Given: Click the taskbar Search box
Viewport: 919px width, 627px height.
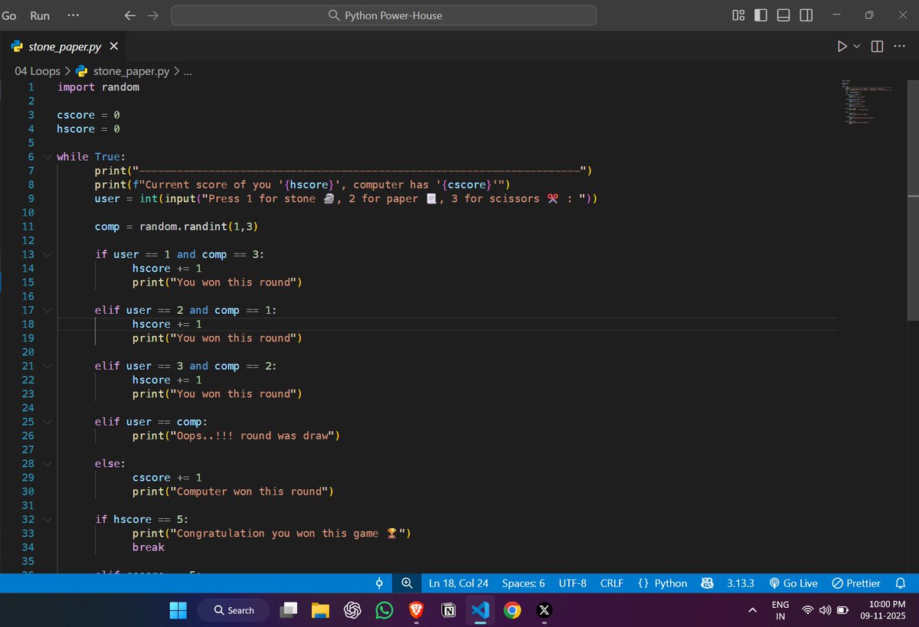Looking at the screenshot, I should [234, 610].
